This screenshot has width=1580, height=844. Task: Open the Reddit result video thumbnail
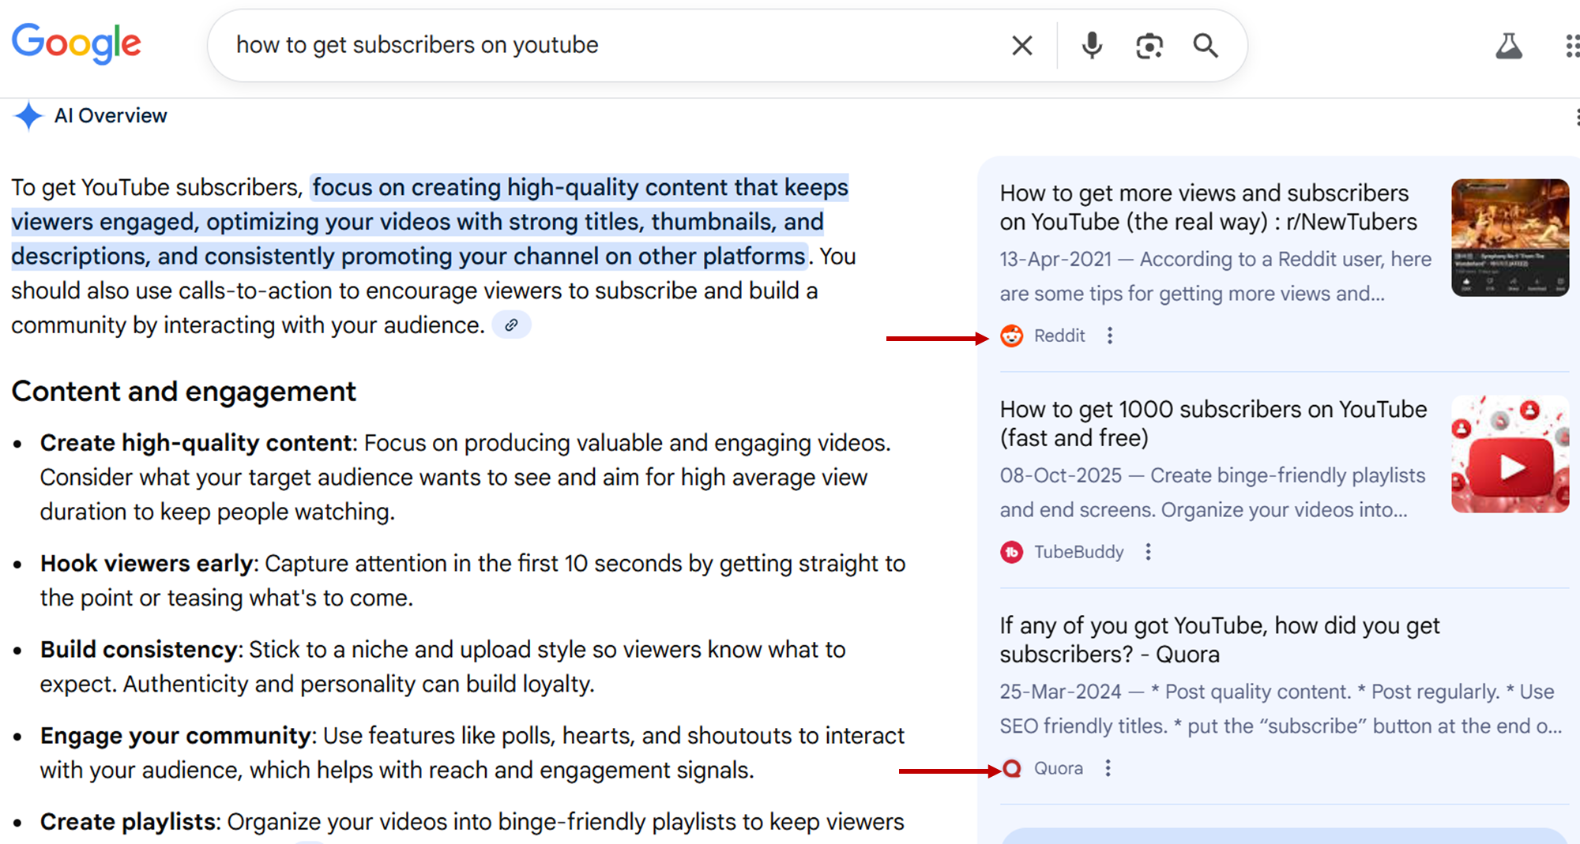click(x=1510, y=238)
